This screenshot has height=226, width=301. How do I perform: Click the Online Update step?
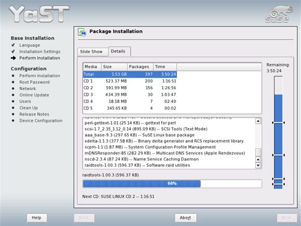[x=34, y=95]
